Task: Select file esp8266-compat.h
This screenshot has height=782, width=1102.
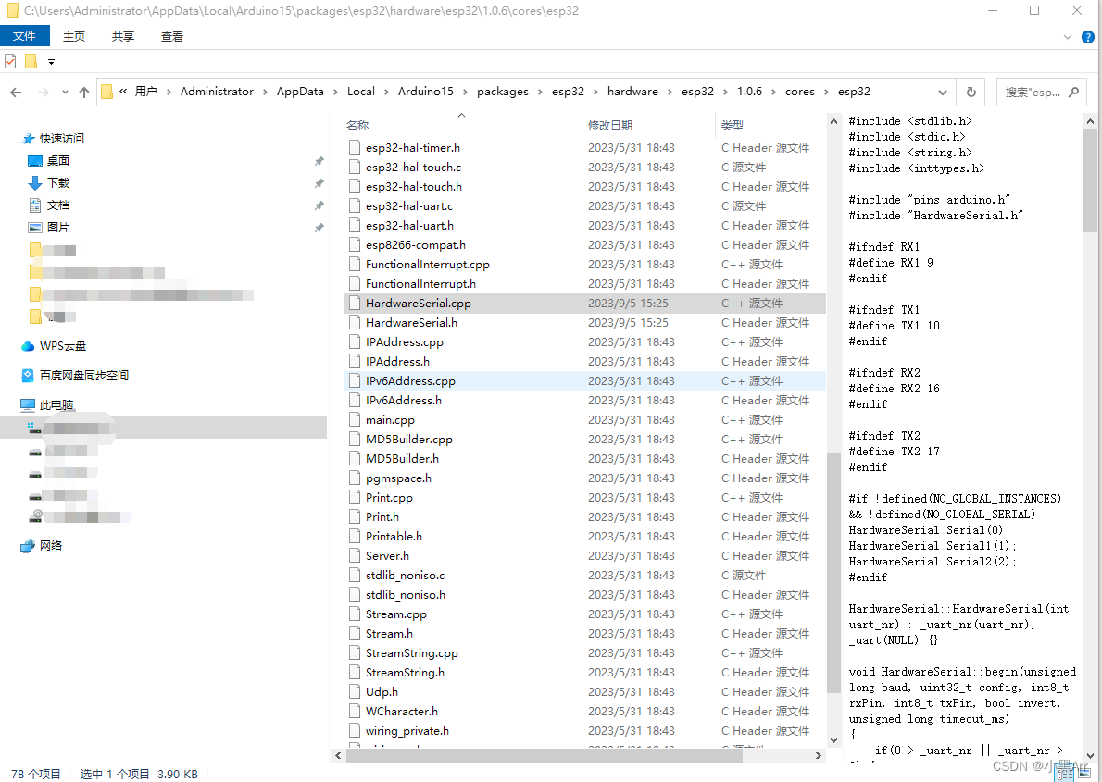Action: 416,244
